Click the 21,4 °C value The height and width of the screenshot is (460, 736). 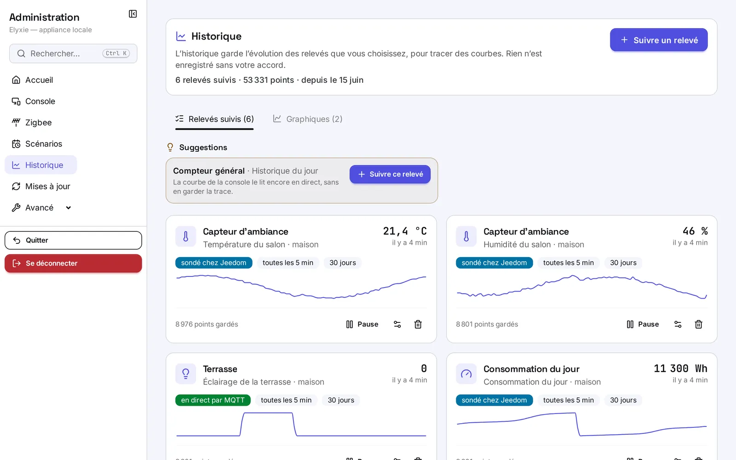pyautogui.click(x=405, y=231)
